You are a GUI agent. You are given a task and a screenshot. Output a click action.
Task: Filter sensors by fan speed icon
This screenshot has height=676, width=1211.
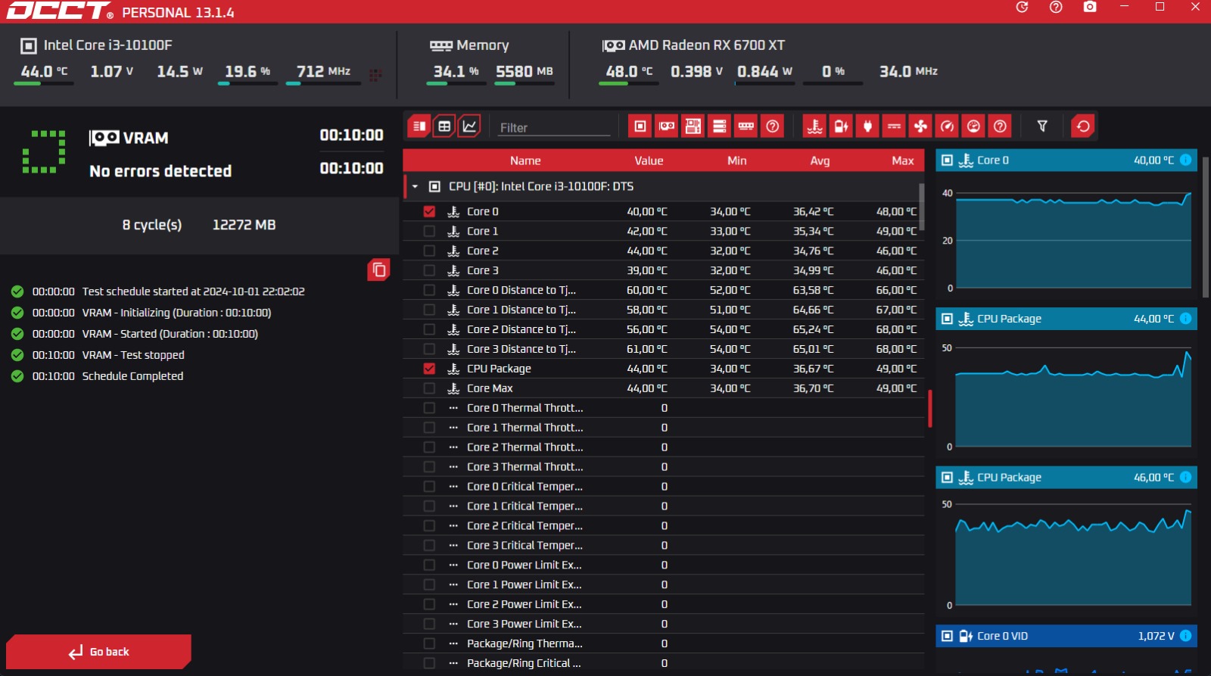point(920,126)
